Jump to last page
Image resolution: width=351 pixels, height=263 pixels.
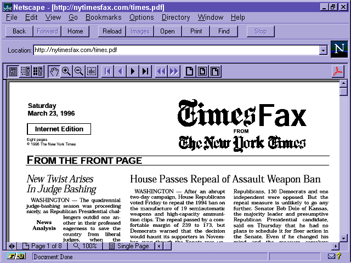[x=145, y=72]
